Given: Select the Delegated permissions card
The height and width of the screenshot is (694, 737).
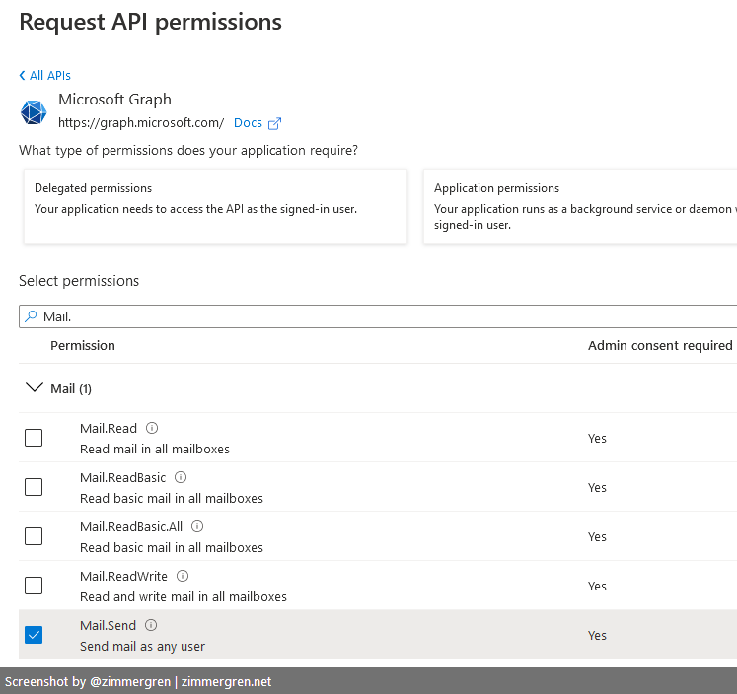Looking at the screenshot, I should coord(215,207).
